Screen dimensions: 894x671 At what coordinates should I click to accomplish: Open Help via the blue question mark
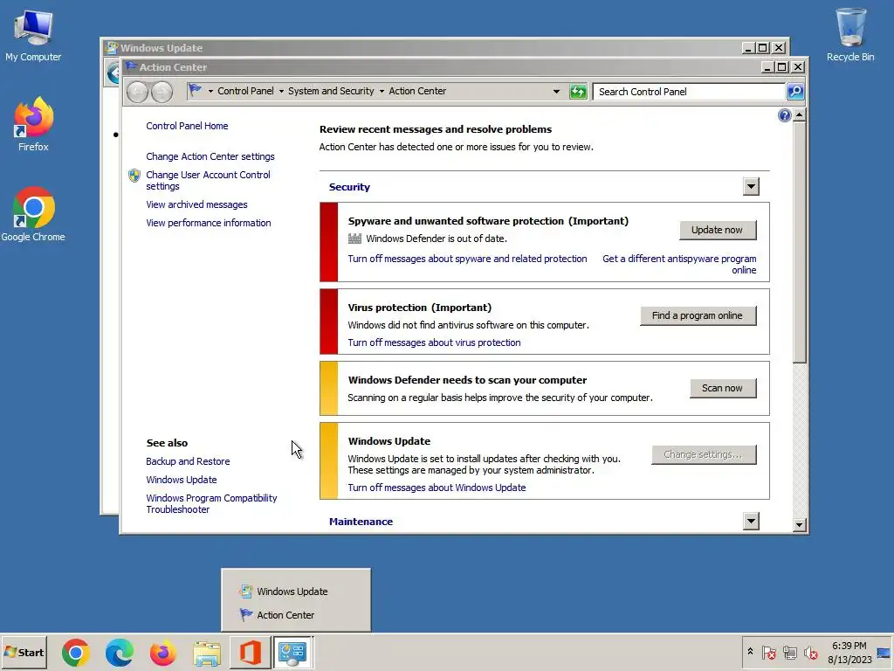(785, 116)
